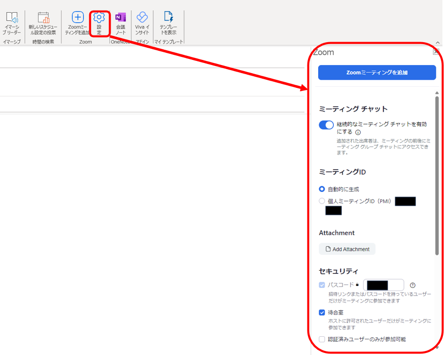448x355 pixels.
Task: Click the Add Attachment button
Action: (347, 249)
